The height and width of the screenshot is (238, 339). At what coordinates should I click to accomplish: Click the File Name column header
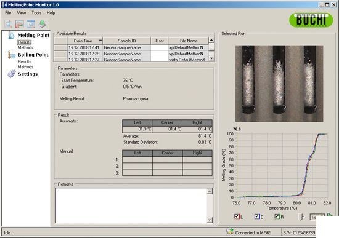point(189,41)
